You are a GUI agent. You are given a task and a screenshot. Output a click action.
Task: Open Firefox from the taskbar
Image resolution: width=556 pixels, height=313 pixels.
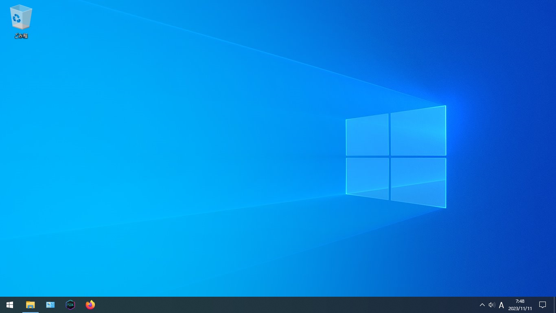coord(90,305)
